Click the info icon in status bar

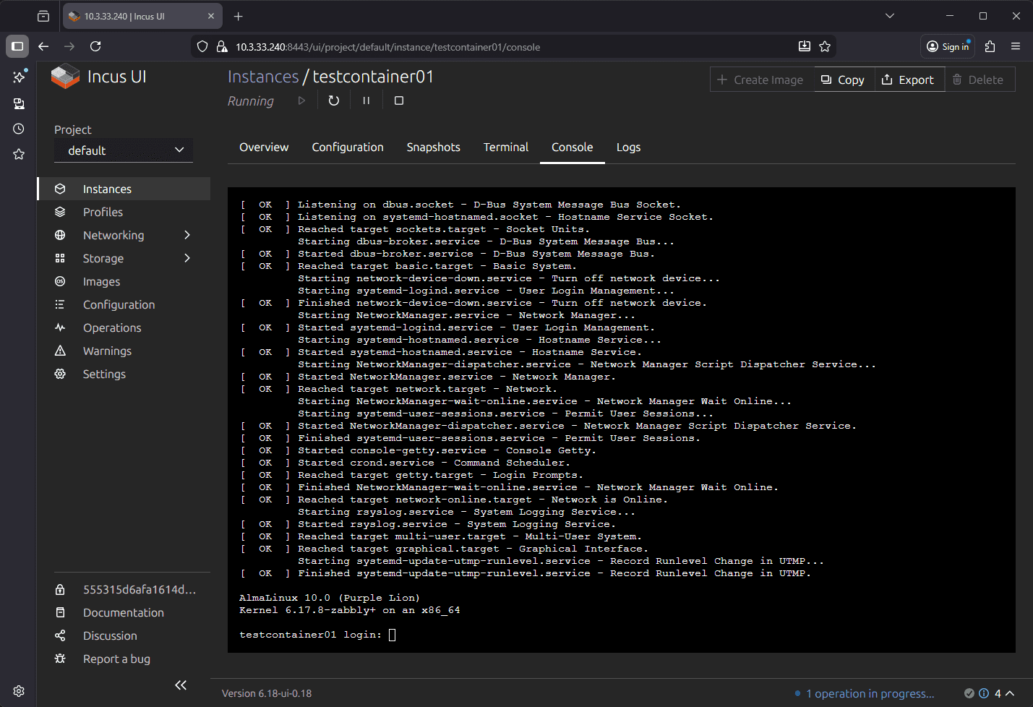coord(984,693)
